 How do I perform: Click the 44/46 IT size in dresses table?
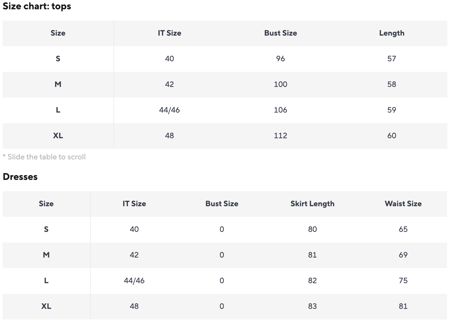pos(134,281)
